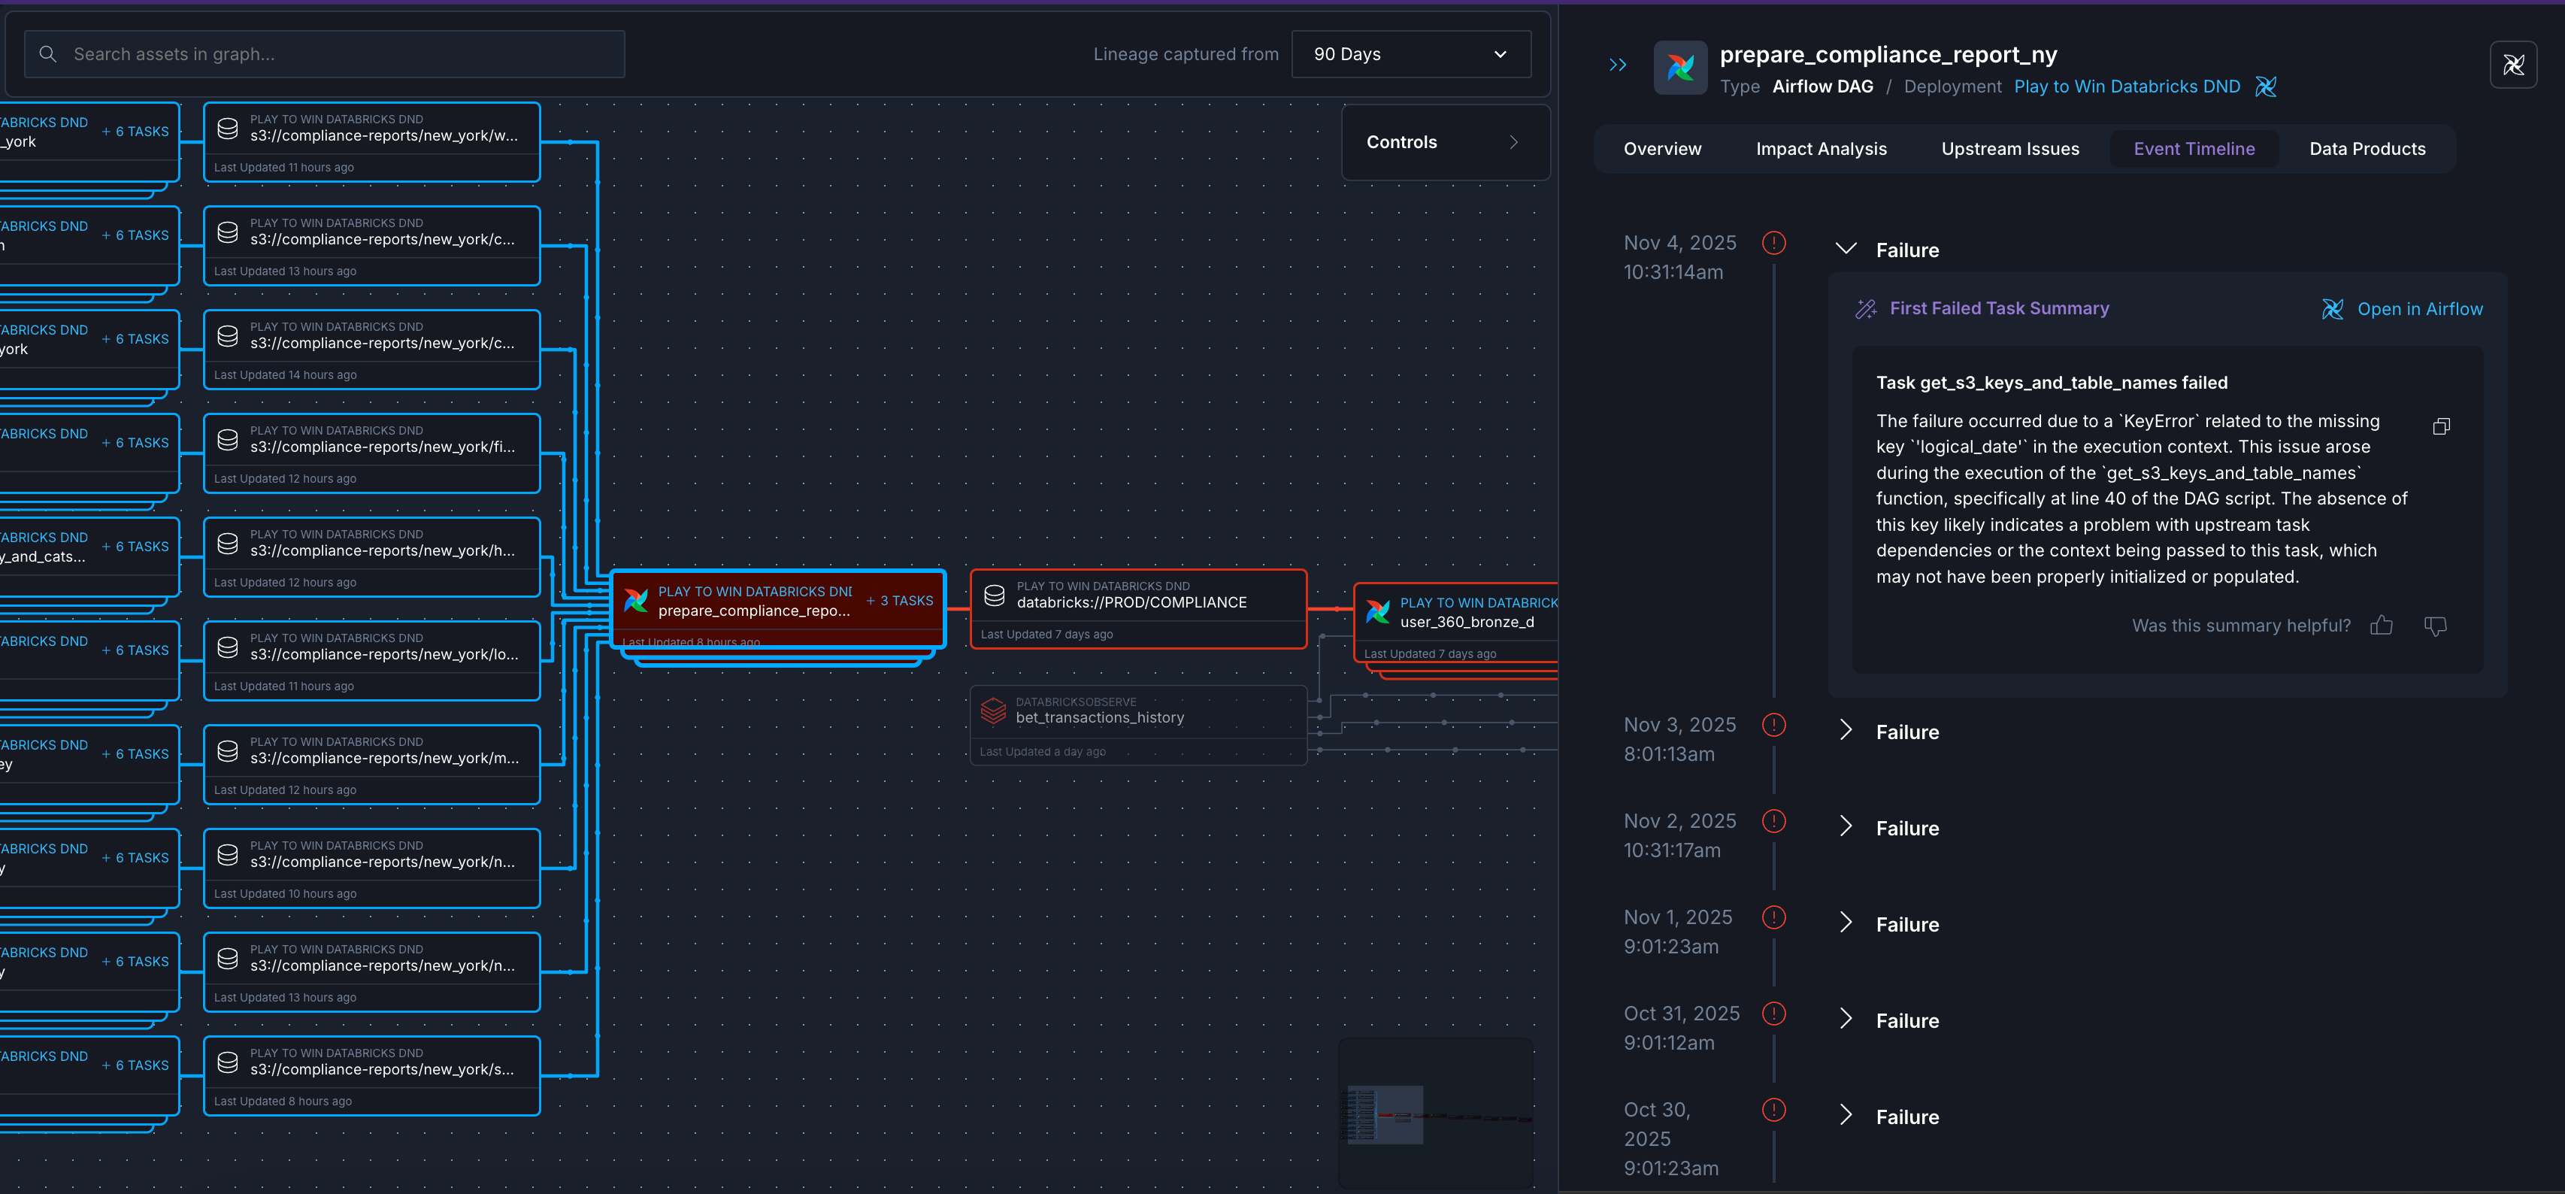The width and height of the screenshot is (2565, 1194).
Task: Click the database icon on the PROD/COMPLIANCE node
Action: [993, 595]
